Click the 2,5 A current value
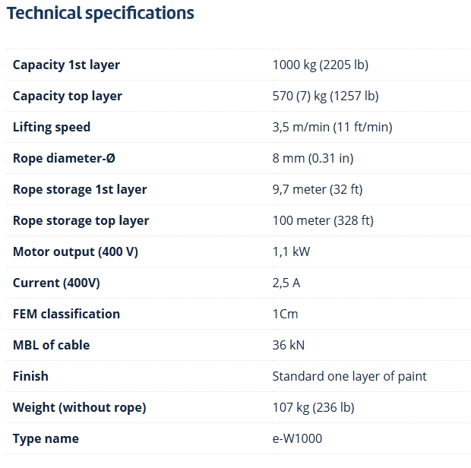The width and height of the screenshot is (471, 468). [286, 283]
